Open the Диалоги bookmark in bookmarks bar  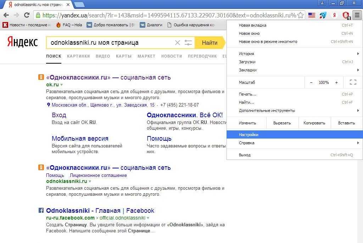[154, 25]
